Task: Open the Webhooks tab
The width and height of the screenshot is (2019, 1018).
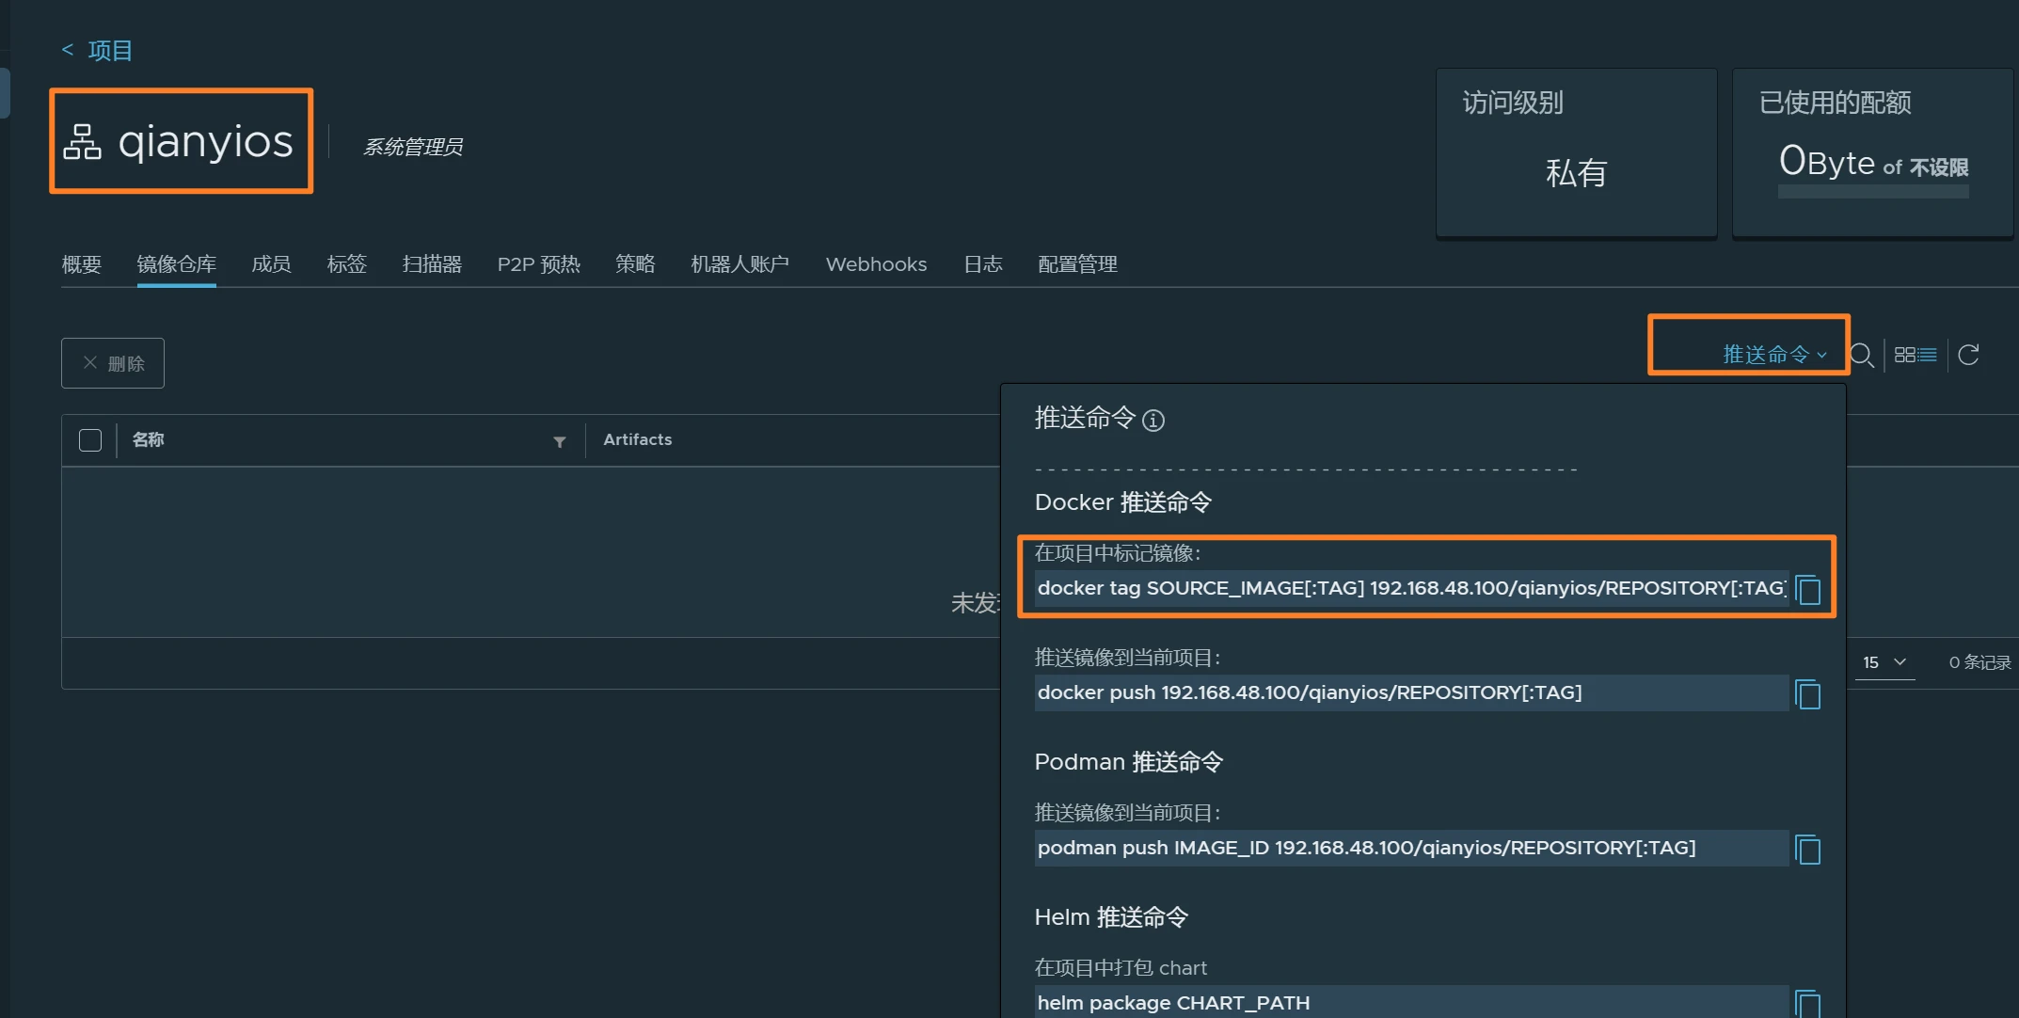Action: point(876,264)
